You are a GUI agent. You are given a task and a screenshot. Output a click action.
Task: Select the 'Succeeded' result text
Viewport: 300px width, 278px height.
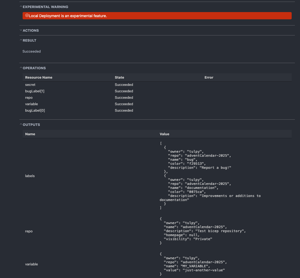coord(31,51)
